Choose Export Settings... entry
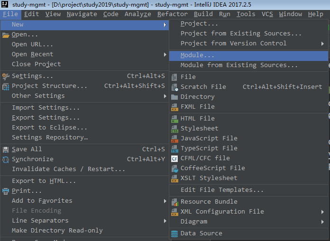Viewport: 330px width, 241px height. [84, 118]
